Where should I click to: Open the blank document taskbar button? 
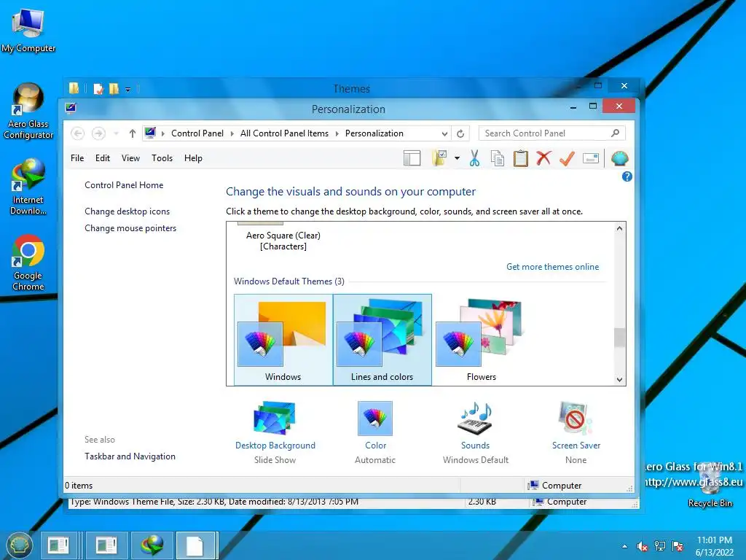click(197, 545)
